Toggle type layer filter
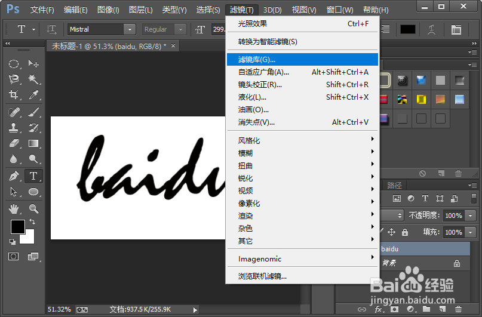Screen dimensions: 482x317 point(425,198)
